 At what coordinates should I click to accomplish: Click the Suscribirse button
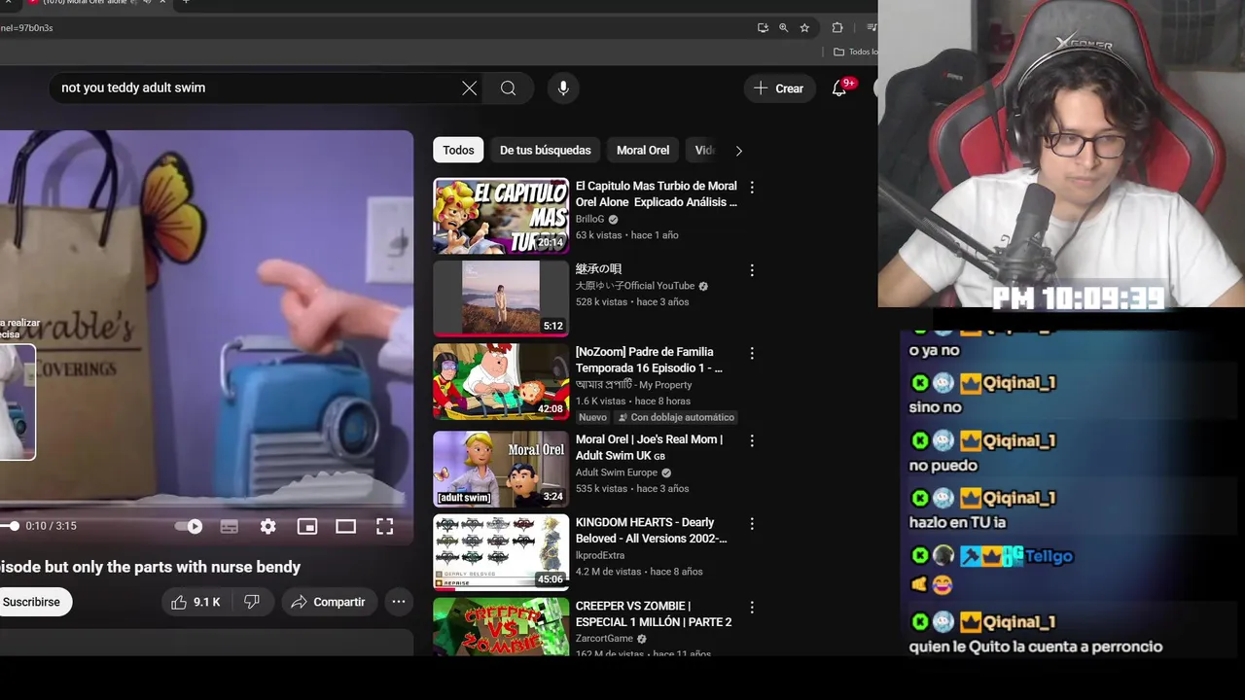click(31, 603)
